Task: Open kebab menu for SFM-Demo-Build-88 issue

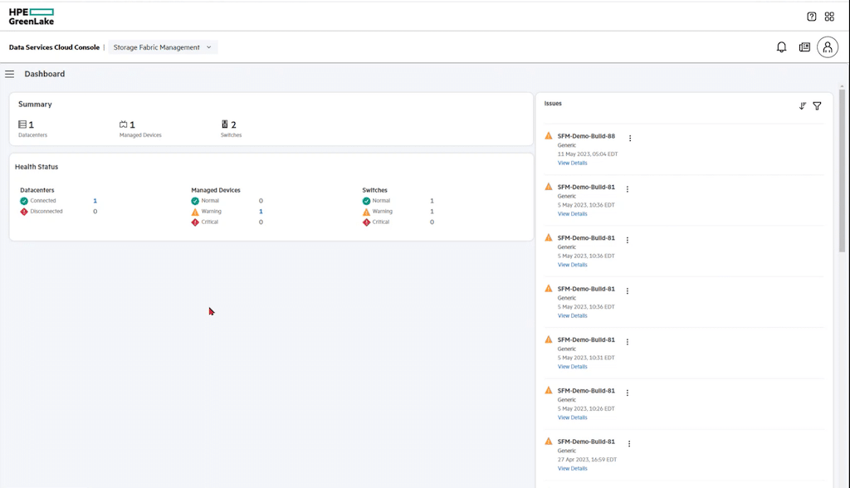Action: 630,139
